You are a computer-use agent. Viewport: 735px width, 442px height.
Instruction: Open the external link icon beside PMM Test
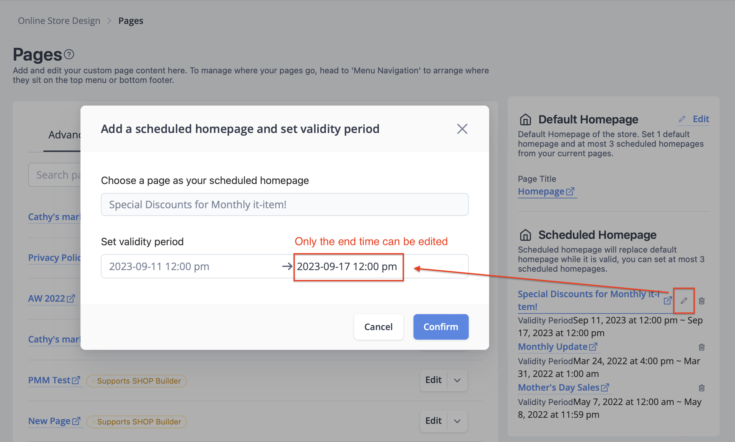coord(76,380)
